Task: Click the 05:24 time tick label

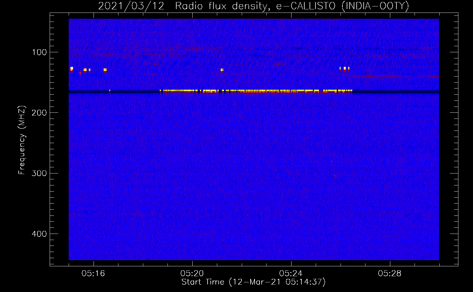Action: (x=291, y=274)
